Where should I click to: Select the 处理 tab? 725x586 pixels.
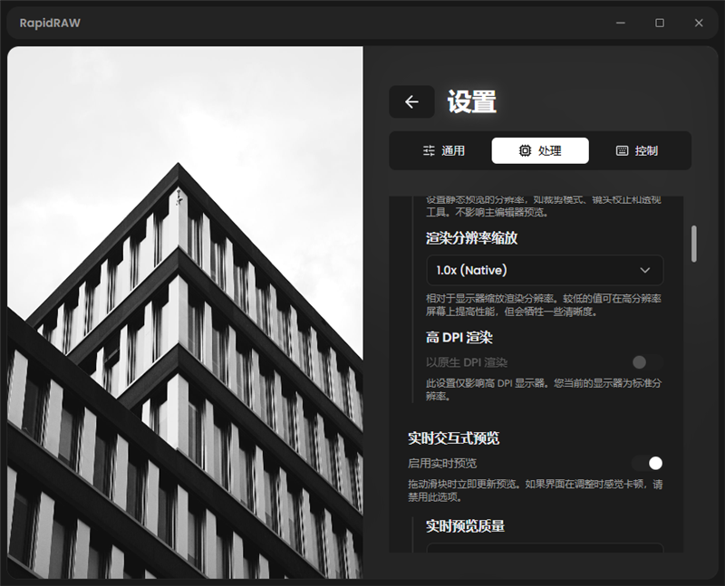[x=540, y=150]
